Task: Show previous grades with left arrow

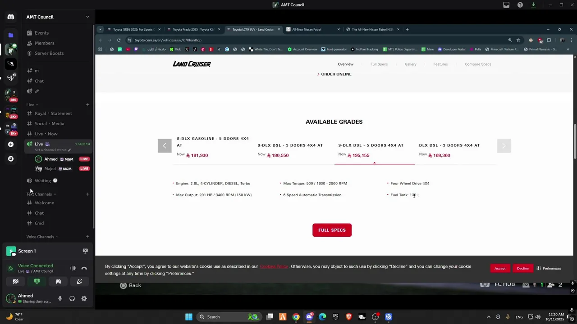Action: click(x=165, y=146)
